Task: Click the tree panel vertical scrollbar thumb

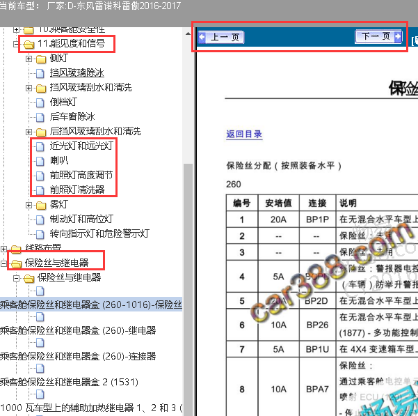Action: pos(188,288)
